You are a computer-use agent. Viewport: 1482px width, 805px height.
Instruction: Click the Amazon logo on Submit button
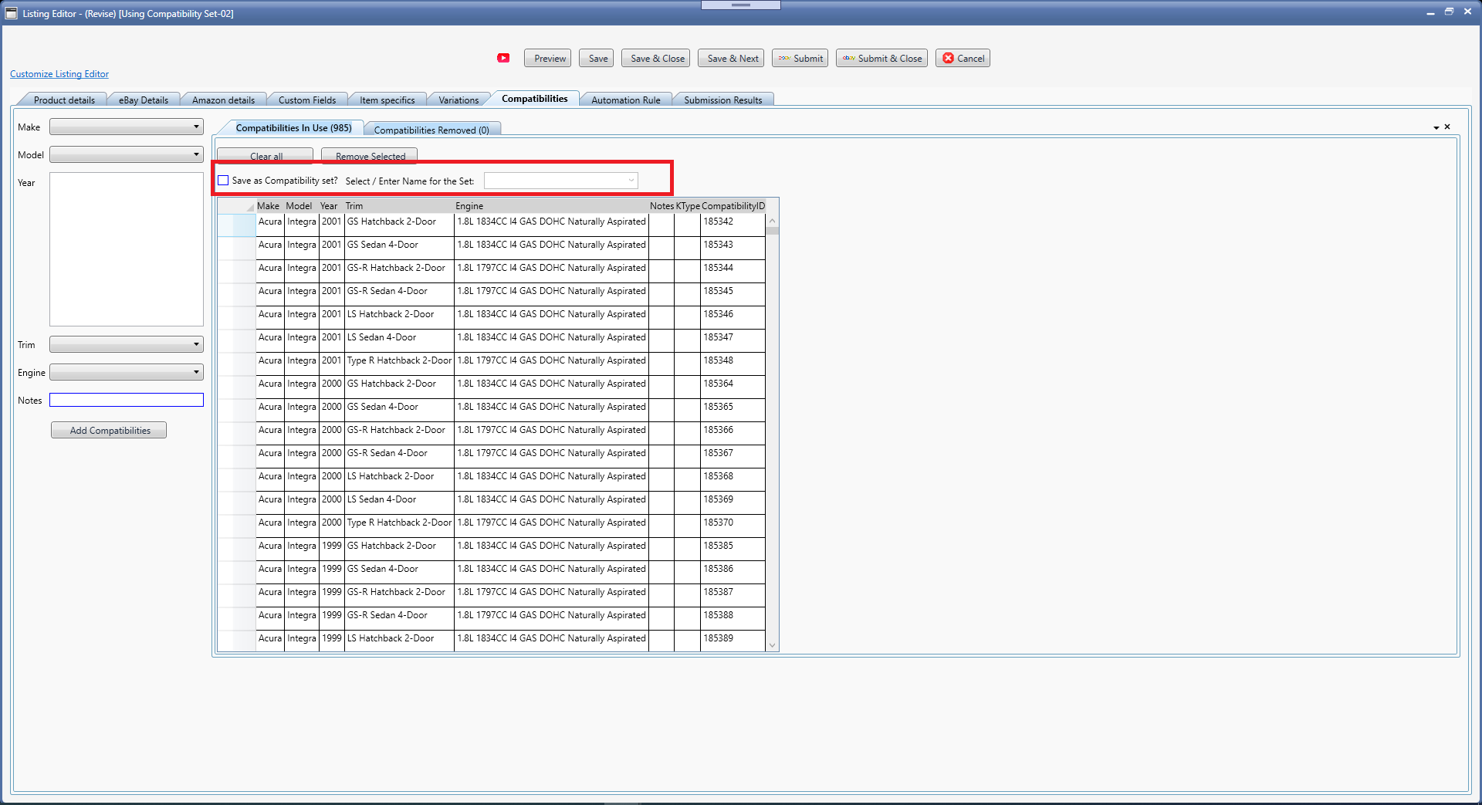[x=783, y=58]
